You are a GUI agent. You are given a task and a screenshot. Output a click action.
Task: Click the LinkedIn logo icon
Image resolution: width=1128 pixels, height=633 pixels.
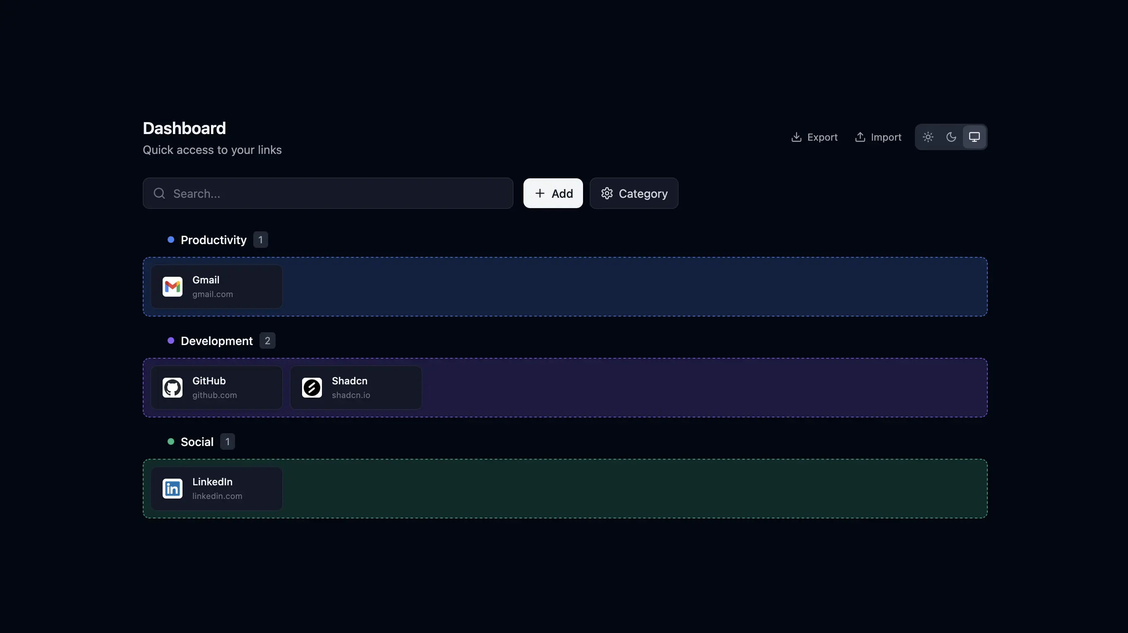pos(172,489)
